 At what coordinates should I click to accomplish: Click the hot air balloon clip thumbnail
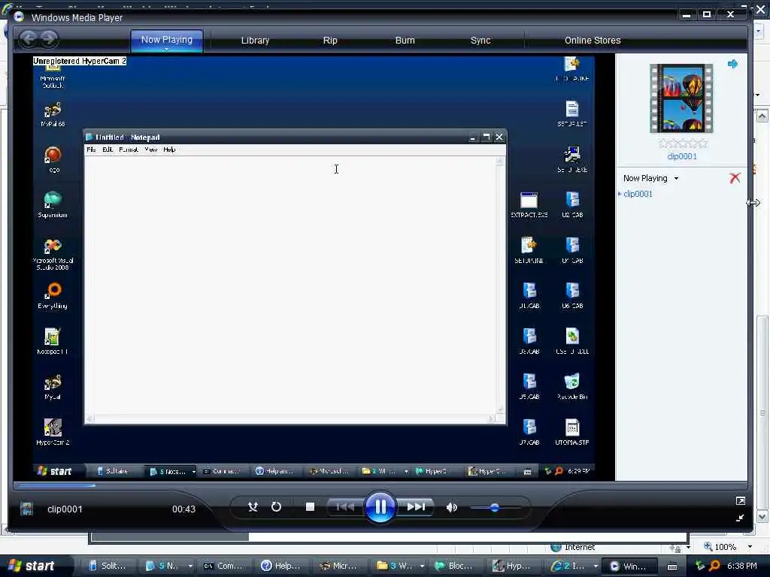pyautogui.click(x=681, y=98)
